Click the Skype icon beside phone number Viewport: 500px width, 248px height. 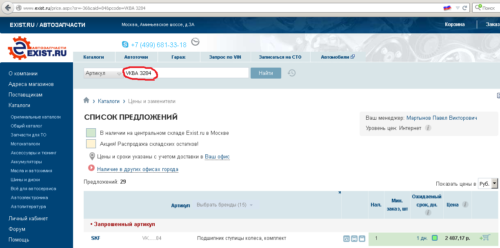click(125, 44)
